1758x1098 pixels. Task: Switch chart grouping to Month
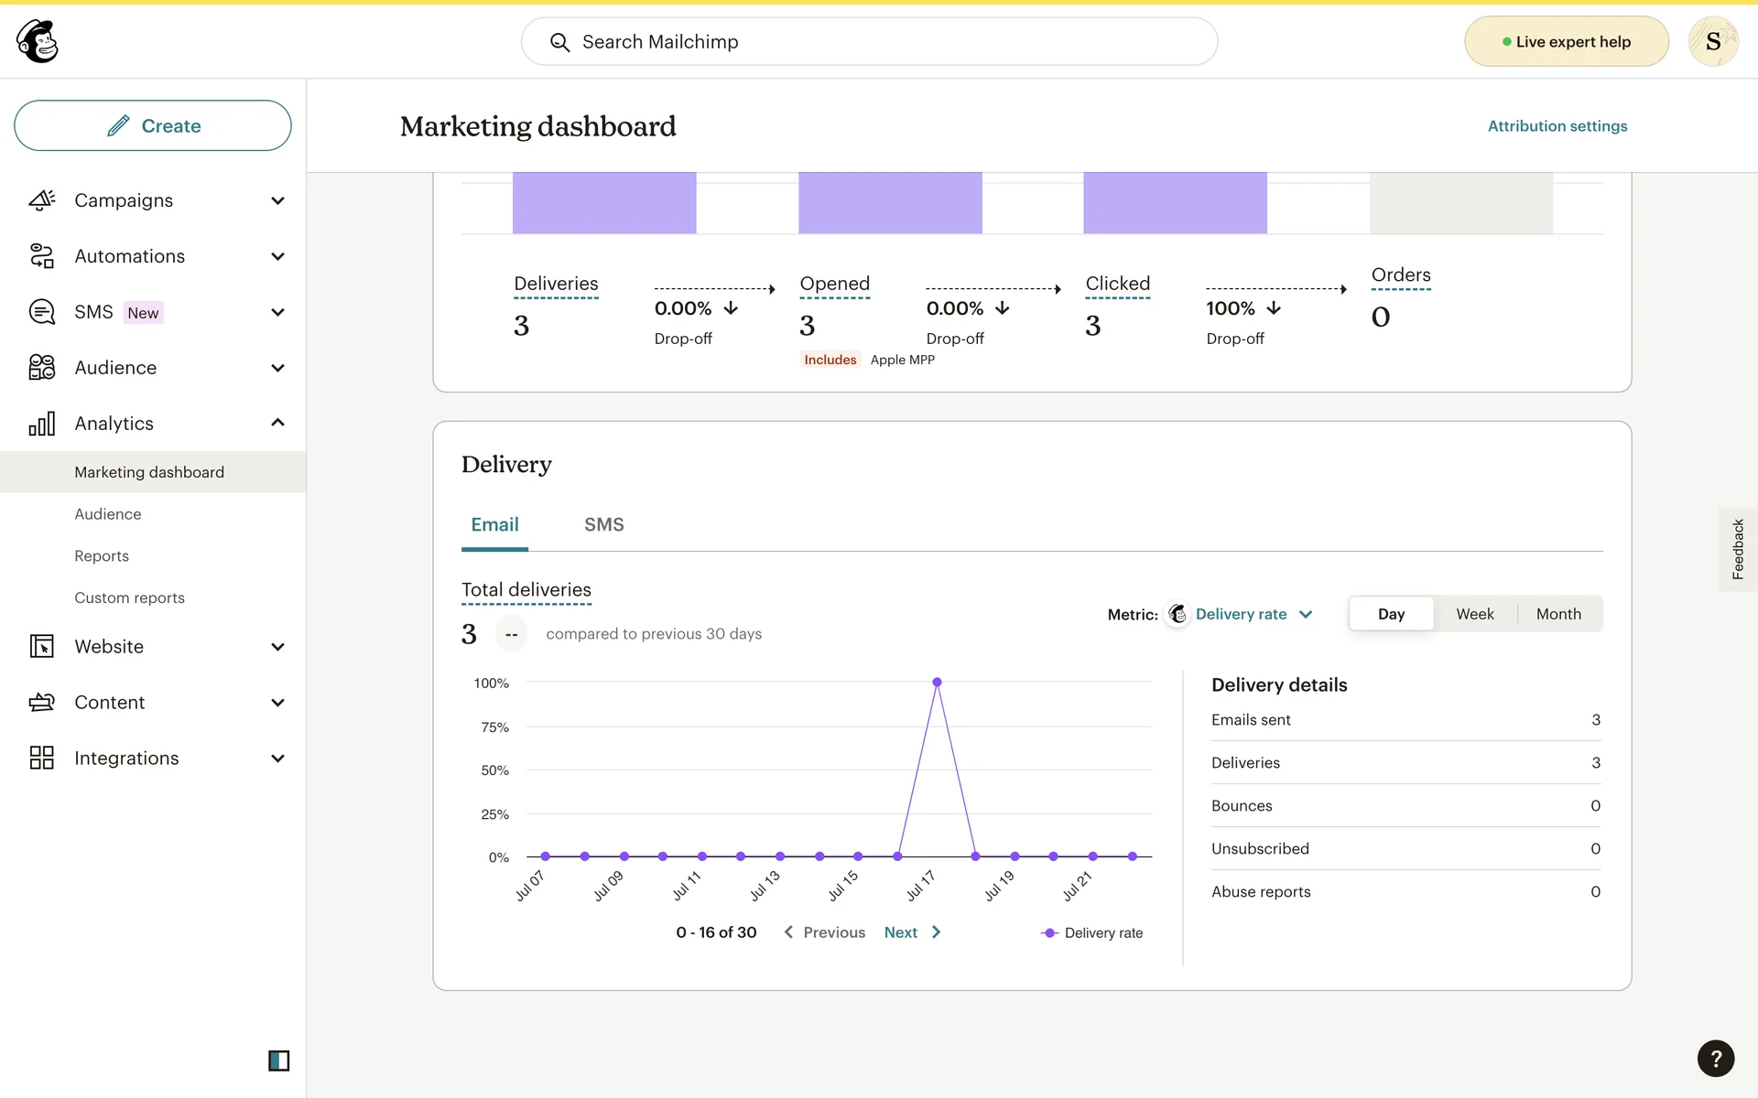(x=1557, y=614)
